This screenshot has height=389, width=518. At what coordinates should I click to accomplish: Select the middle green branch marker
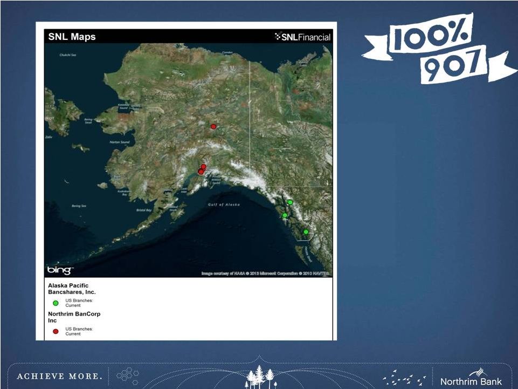[285, 215]
